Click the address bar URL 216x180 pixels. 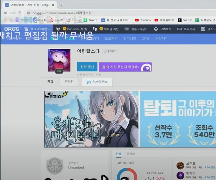point(62,13)
